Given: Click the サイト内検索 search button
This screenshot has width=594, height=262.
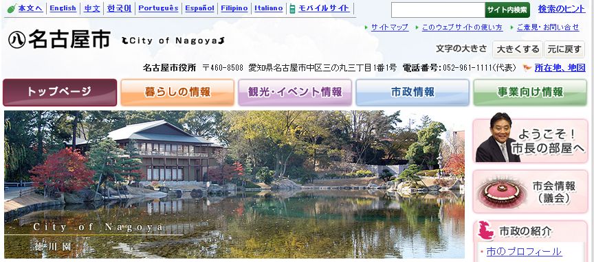Looking at the screenshot, I should coord(507,10).
